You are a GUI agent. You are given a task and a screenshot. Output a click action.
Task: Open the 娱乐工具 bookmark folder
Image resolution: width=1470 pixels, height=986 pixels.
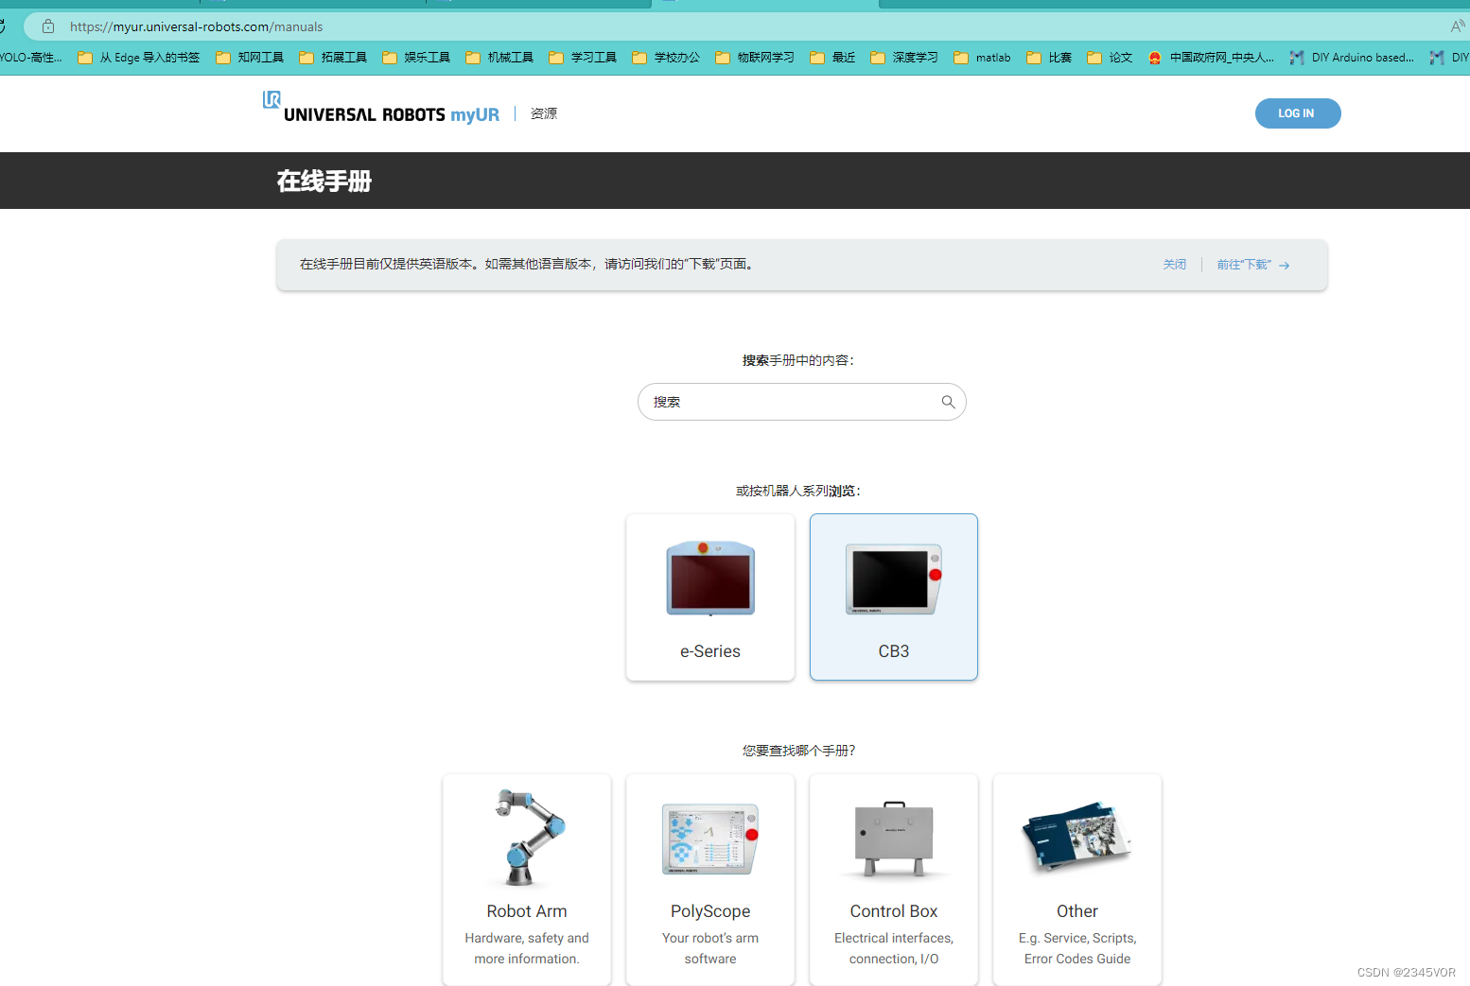point(416,58)
